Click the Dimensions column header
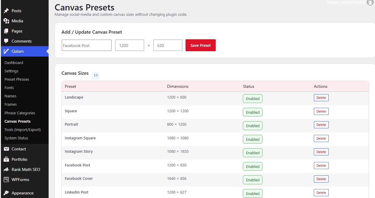Viewport: 375px width, 198px height. 178,86
